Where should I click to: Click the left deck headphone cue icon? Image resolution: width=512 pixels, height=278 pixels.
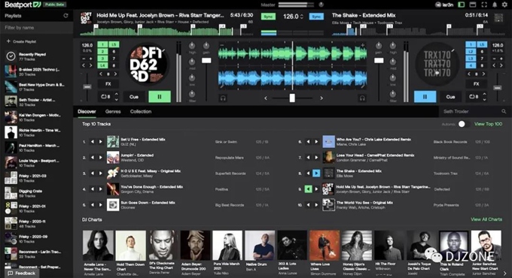click(x=223, y=98)
